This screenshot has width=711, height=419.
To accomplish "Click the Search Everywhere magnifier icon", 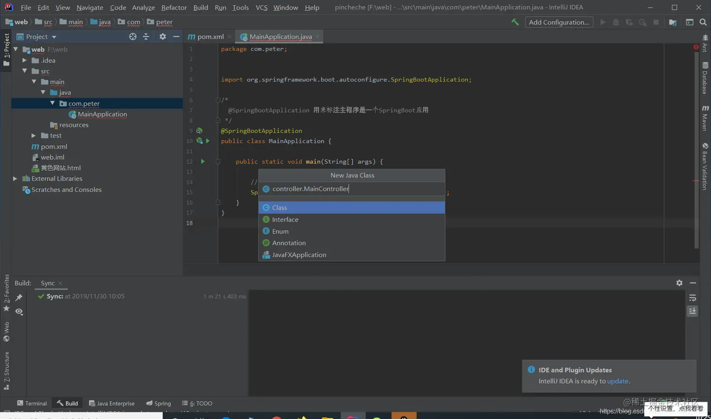I will tap(703, 22).
